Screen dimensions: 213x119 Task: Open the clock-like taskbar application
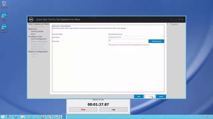point(43,117)
